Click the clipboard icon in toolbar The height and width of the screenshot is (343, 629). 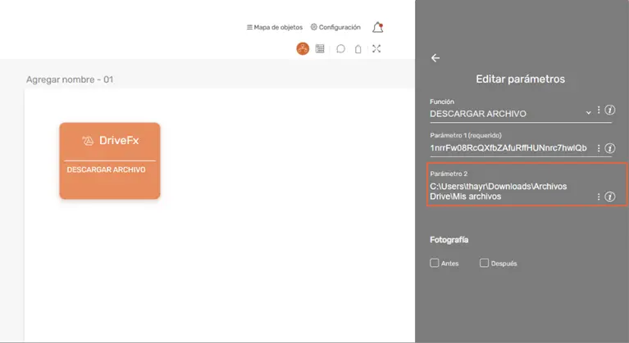click(x=358, y=49)
